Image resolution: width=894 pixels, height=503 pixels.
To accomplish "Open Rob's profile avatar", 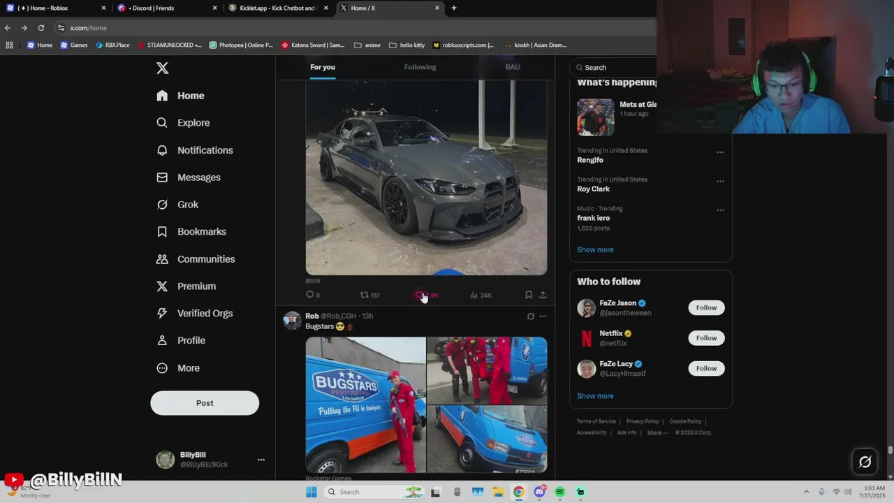I will tap(292, 321).
